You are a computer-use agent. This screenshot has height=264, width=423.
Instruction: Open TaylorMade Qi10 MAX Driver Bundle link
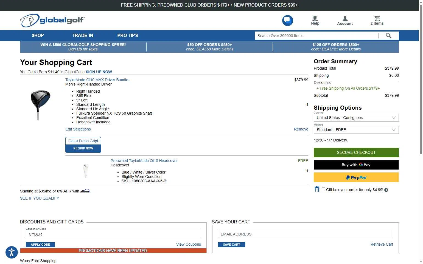[97, 80]
